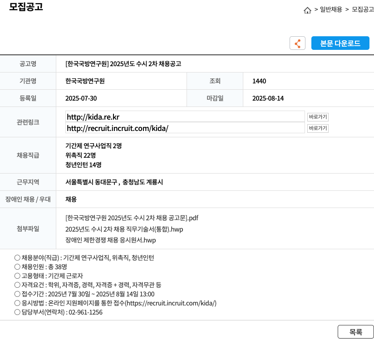Click the 채용인원 : 총 38명 line

41,267
